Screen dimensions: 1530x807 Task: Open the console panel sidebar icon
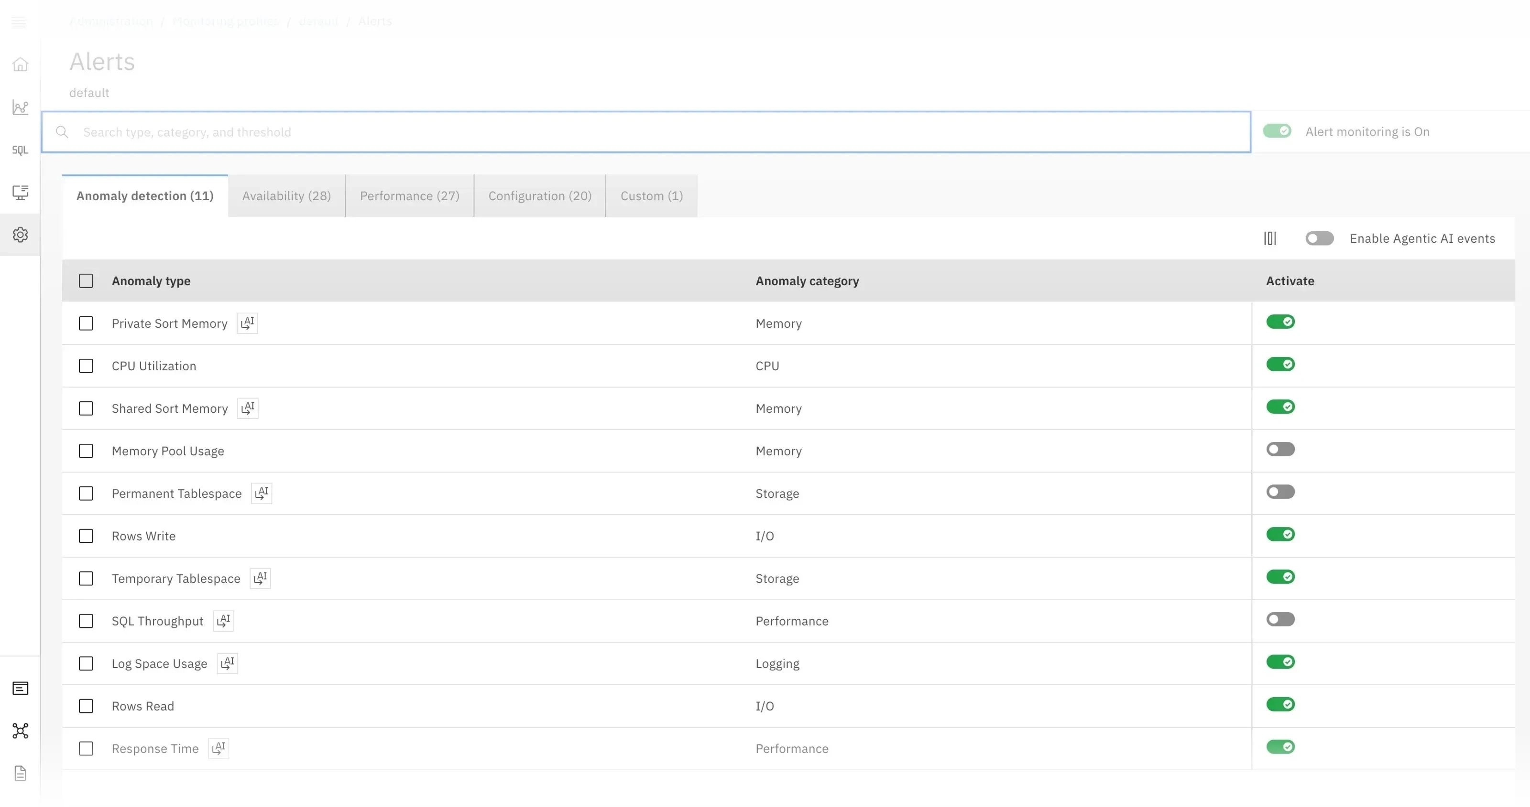(x=20, y=689)
